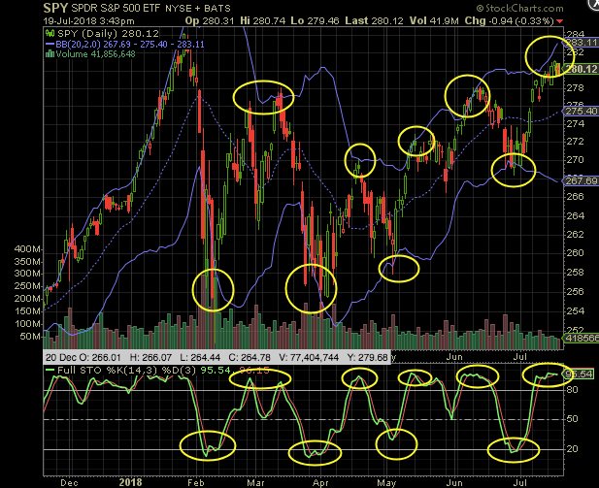Click the Y: 279.68 readout value

368,357
